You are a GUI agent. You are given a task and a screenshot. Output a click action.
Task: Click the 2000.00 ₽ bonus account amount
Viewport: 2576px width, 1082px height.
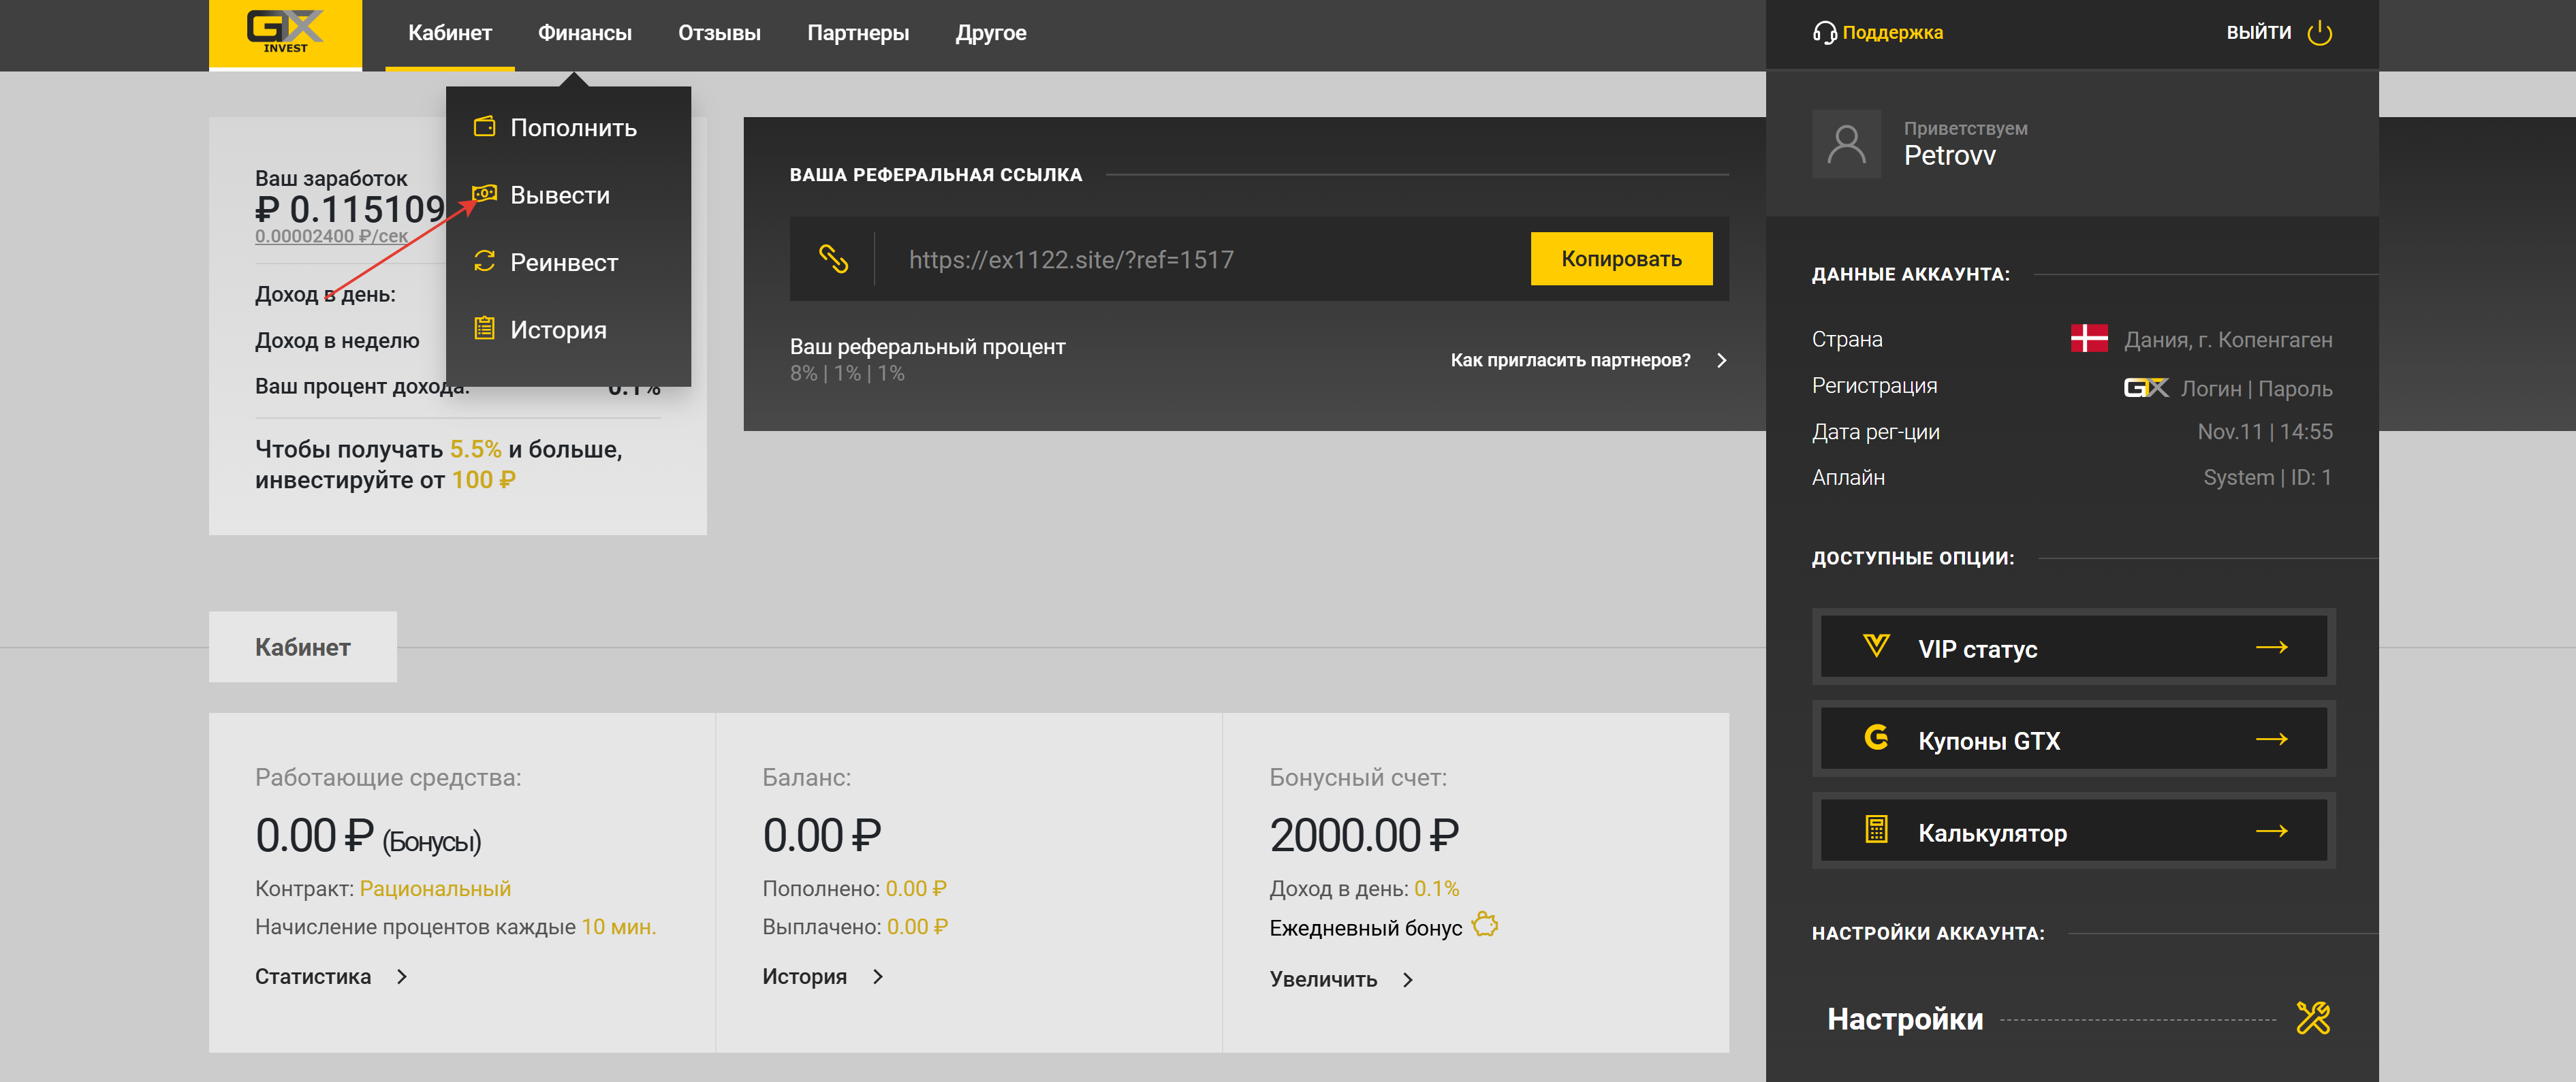(1364, 835)
